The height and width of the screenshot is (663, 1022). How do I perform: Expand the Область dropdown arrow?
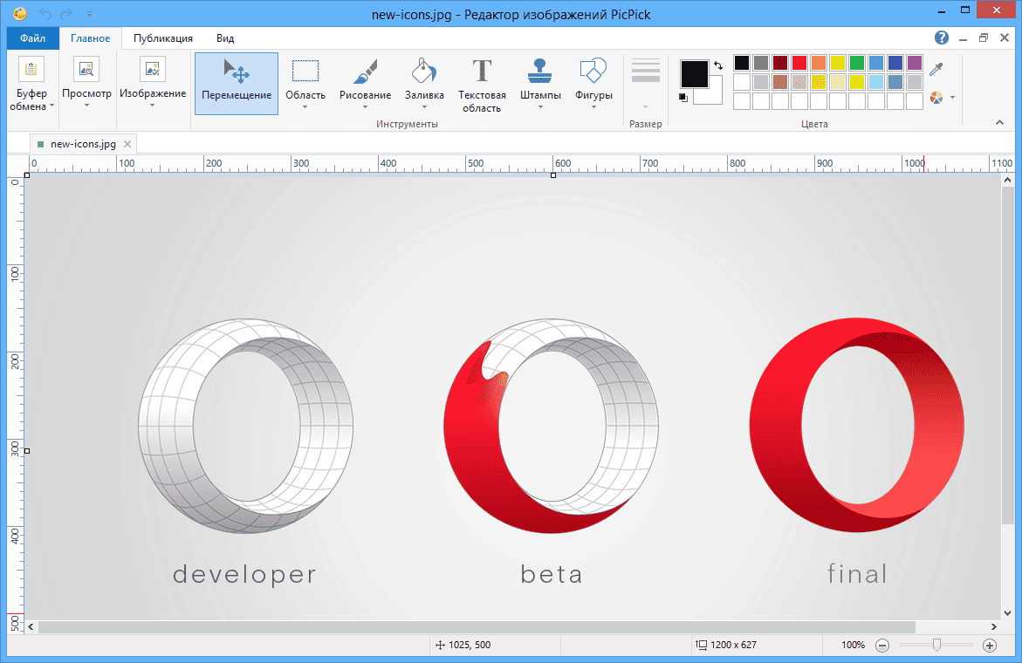pyautogui.click(x=305, y=106)
